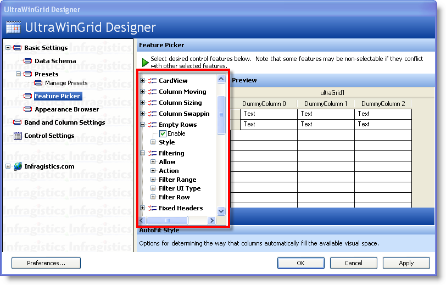Click the CardView feature icon
This screenshot has width=446, height=285.
[x=152, y=81]
